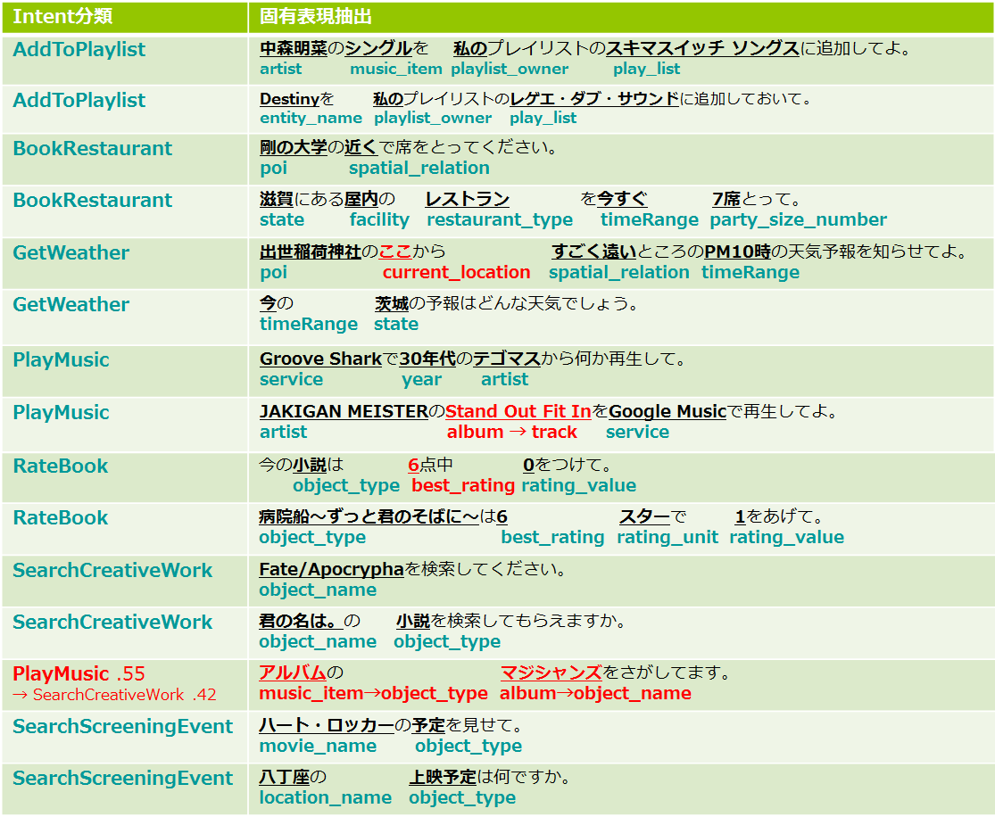Click 'object_name' label under Fate/Apocrypha
Screen dimensions: 995x817
pos(318,590)
